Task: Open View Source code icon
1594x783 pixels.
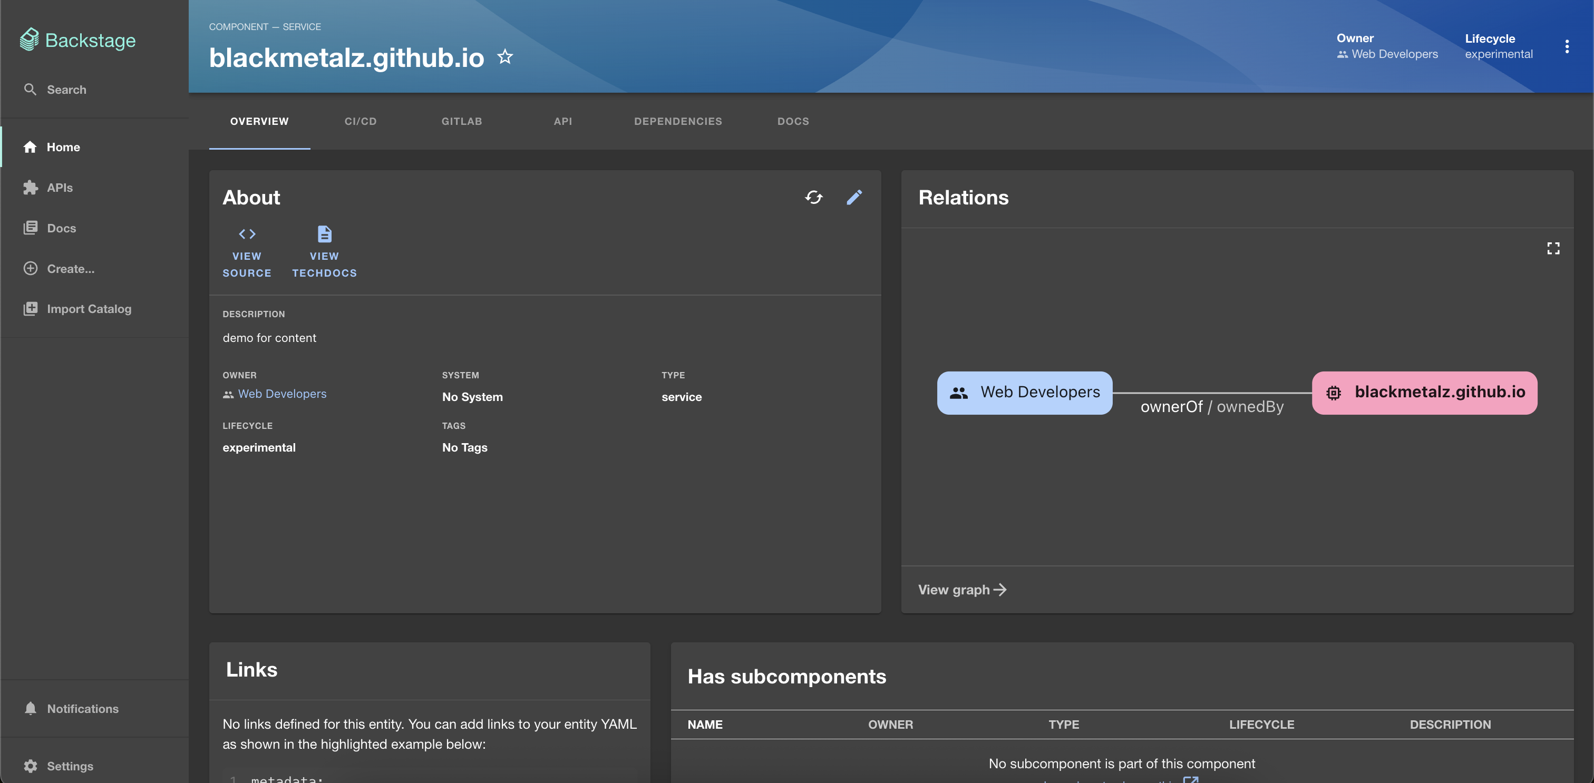Action: coord(247,234)
